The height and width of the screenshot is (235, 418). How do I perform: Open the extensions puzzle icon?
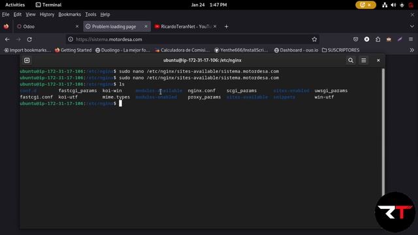(378, 39)
